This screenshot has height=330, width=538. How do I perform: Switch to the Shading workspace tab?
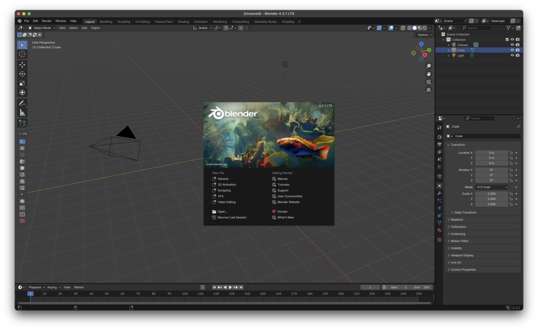(x=183, y=21)
